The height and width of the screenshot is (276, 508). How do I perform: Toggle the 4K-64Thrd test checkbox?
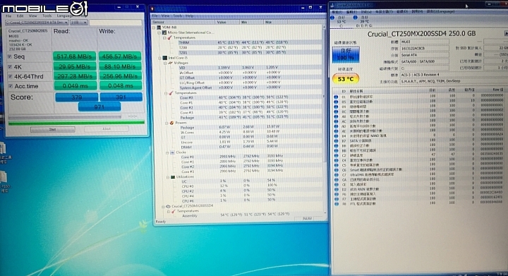coord(10,76)
